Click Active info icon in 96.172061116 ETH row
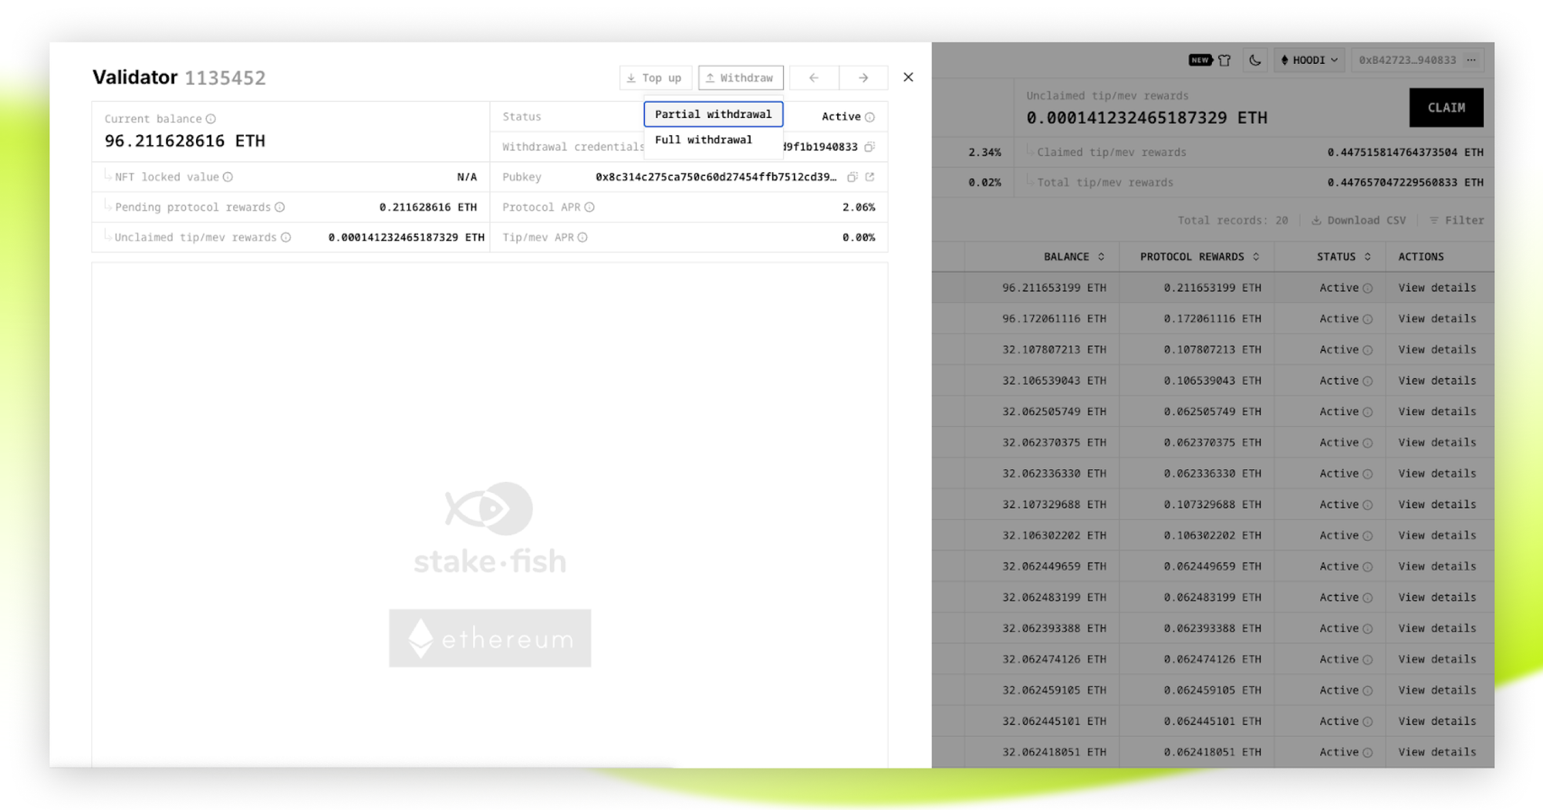 point(1368,319)
